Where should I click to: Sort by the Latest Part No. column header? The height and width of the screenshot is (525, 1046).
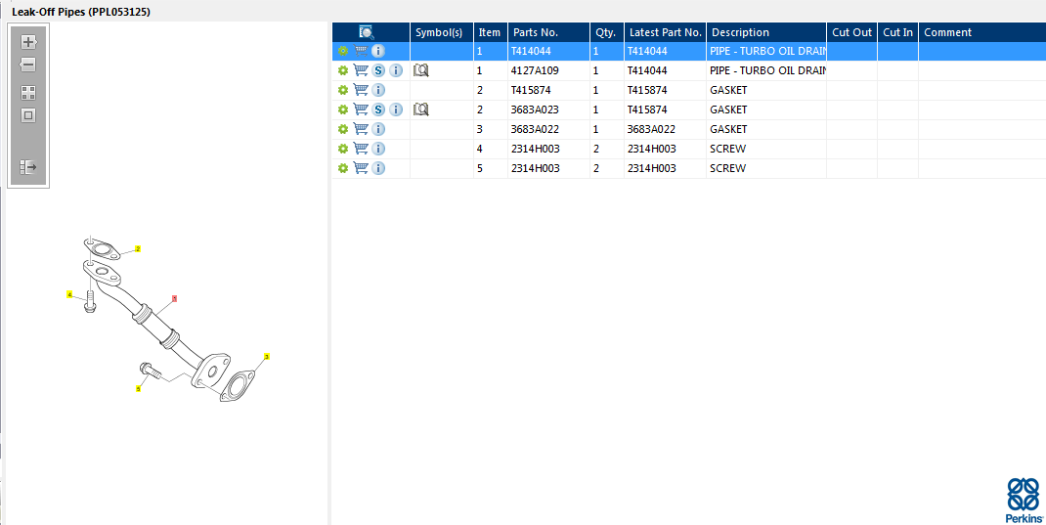click(665, 32)
